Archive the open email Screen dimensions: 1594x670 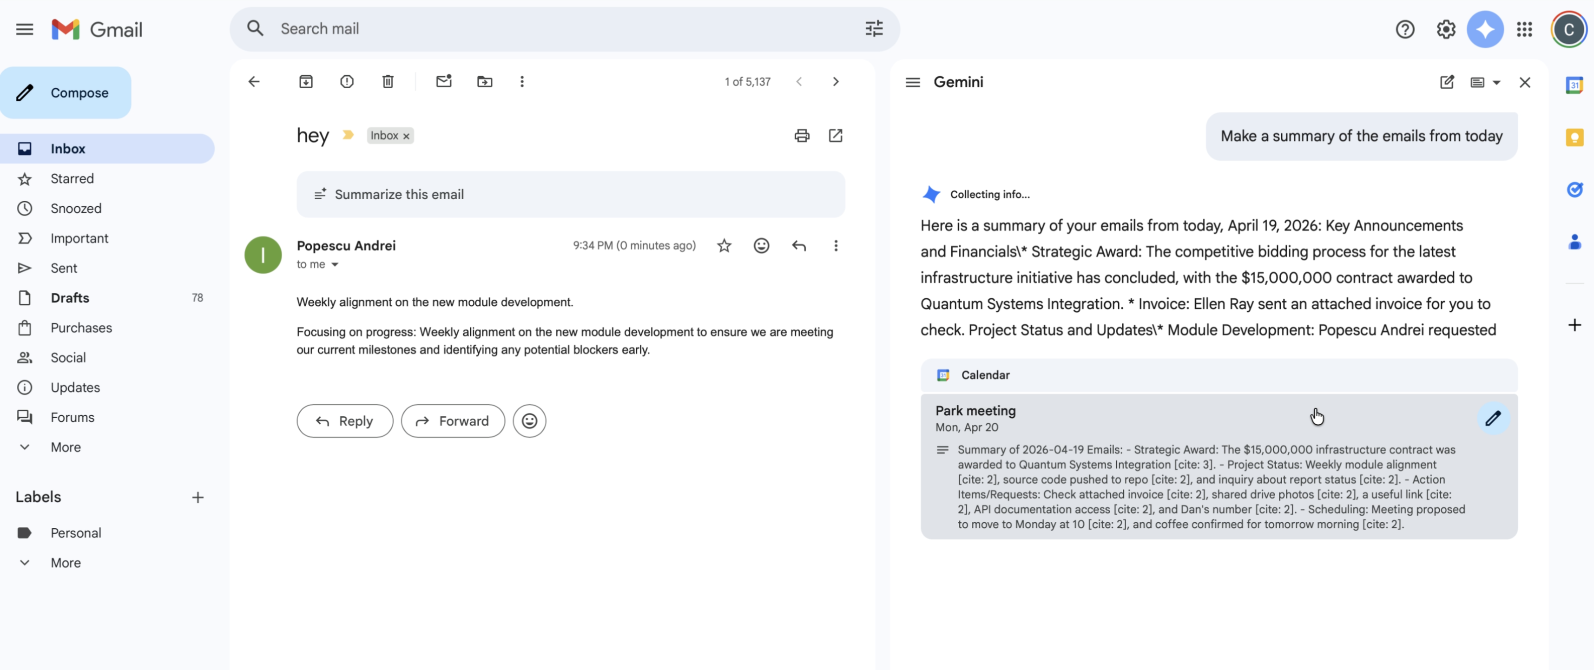coord(306,82)
